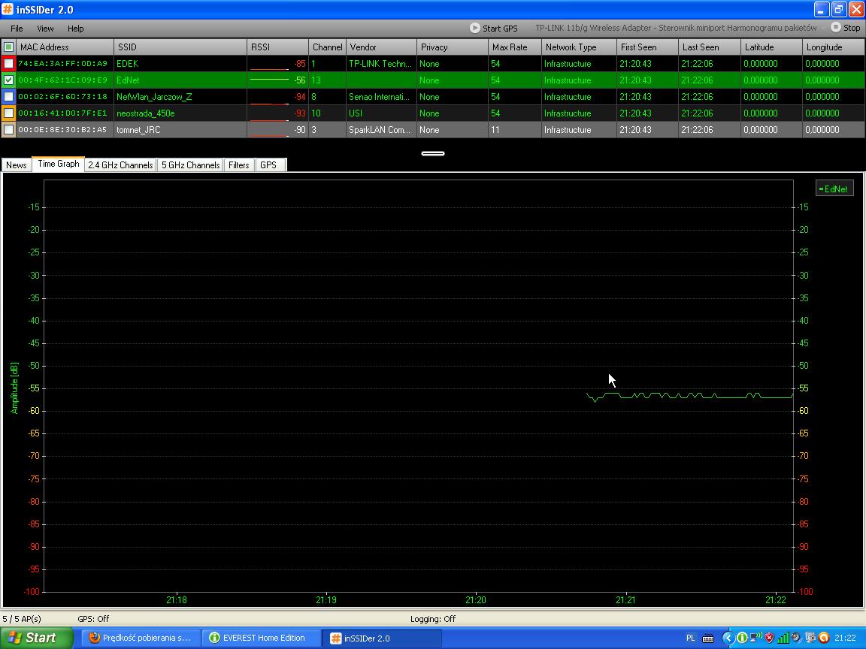Click the EdNet legend entry on graph
866x649 pixels.
(834, 189)
